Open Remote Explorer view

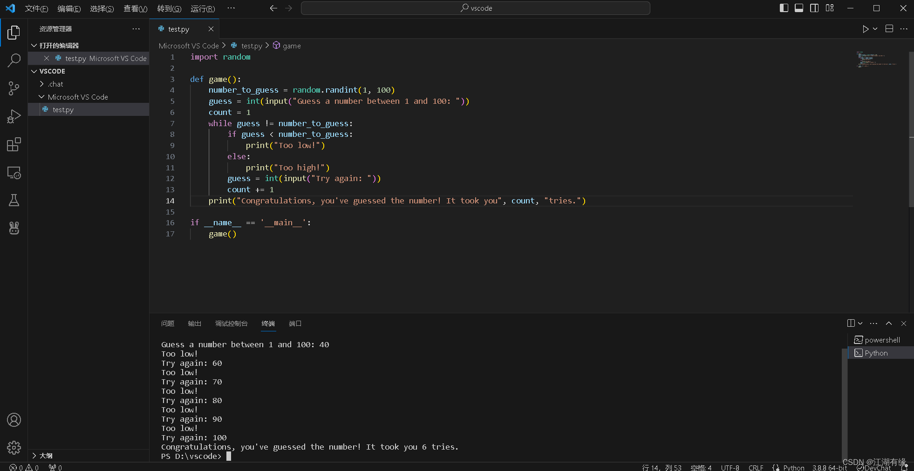tap(14, 173)
